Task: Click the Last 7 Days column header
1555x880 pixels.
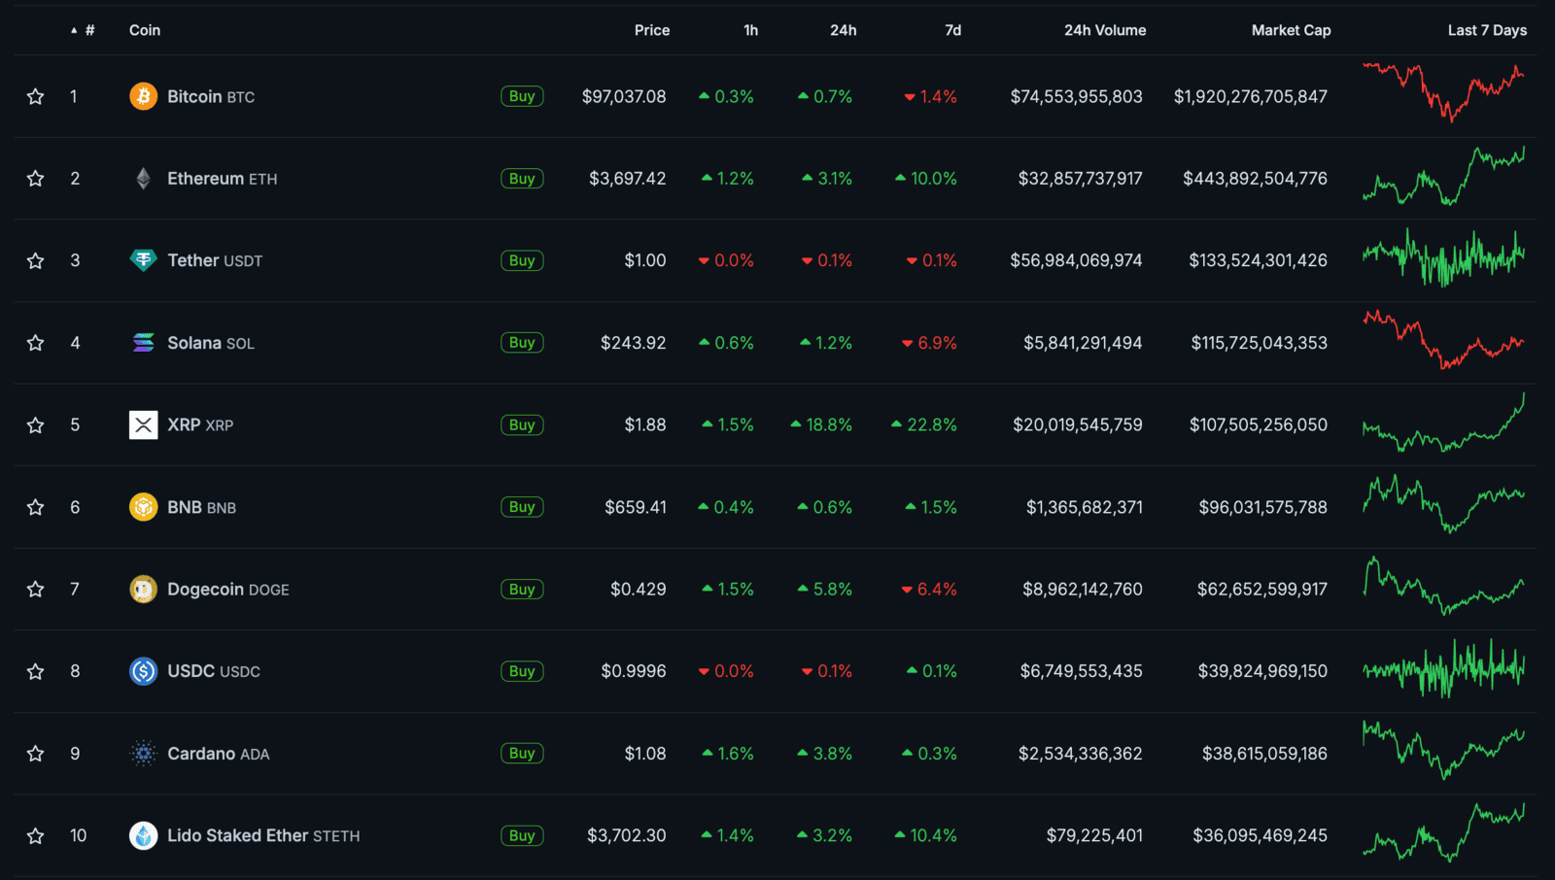Action: 1487,30
